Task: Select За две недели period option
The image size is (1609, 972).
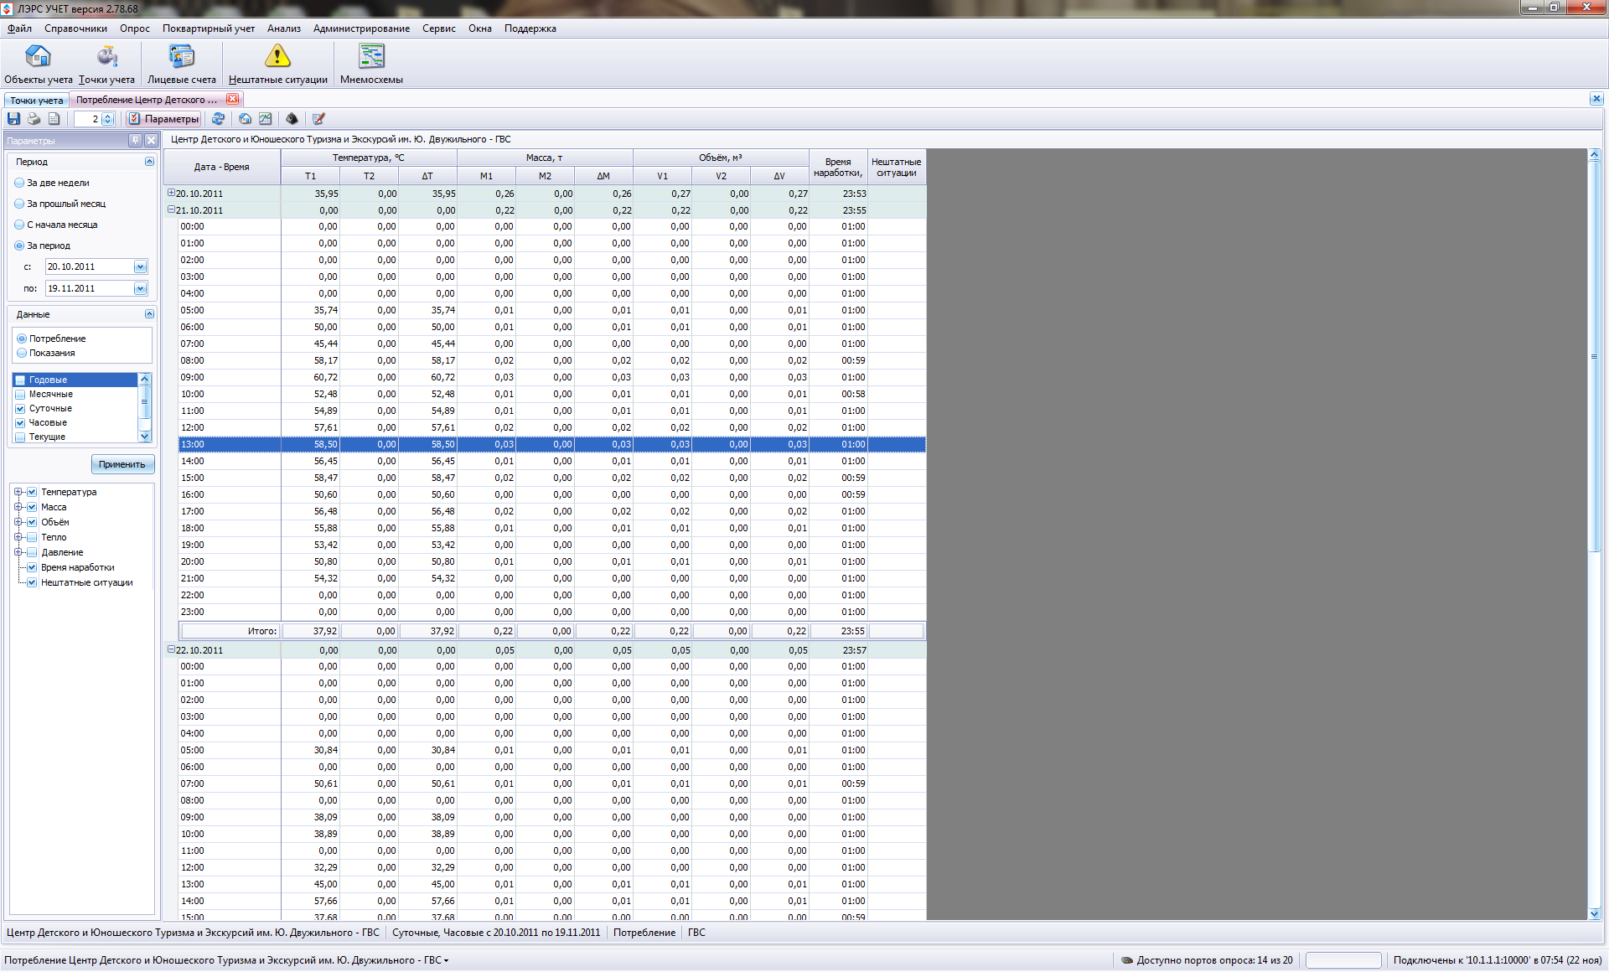Action: [52, 183]
